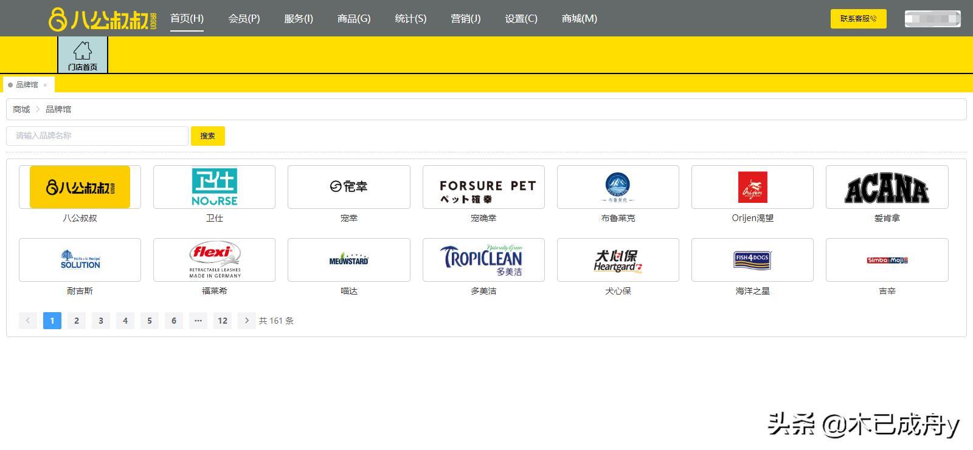Open the 设置(C) menu
The width and height of the screenshot is (973, 450).
click(x=521, y=19)
